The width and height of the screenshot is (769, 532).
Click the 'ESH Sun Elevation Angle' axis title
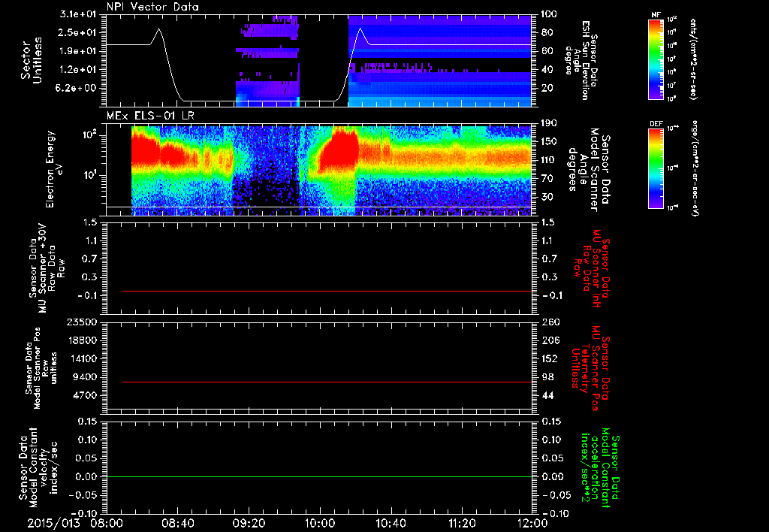coord(581,60)
